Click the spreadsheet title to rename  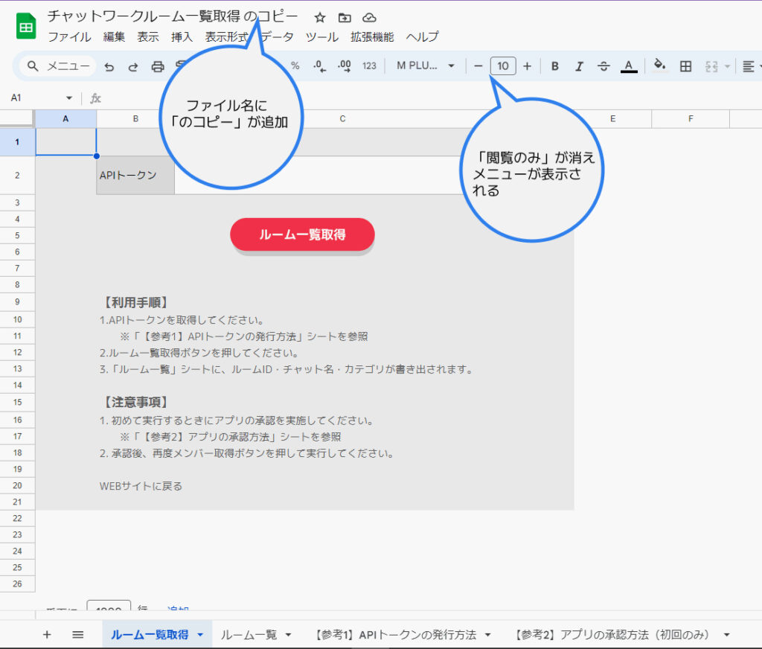(x=173, y=16)
